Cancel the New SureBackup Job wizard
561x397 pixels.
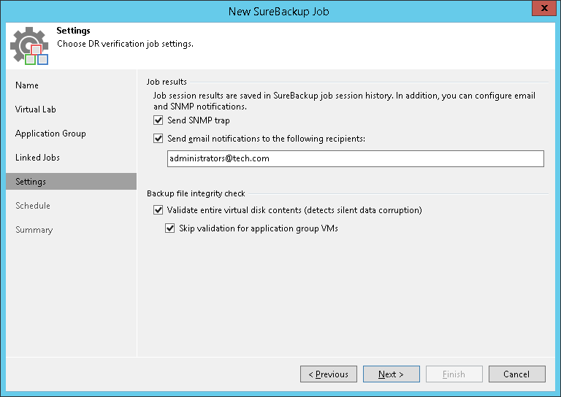(516, 374)
